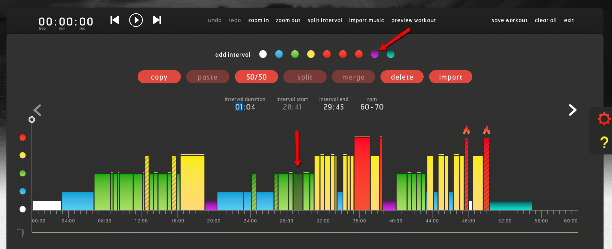Choose split interval in the top menu
Viewport: 612px width, 249px height.
click(325, 20)
